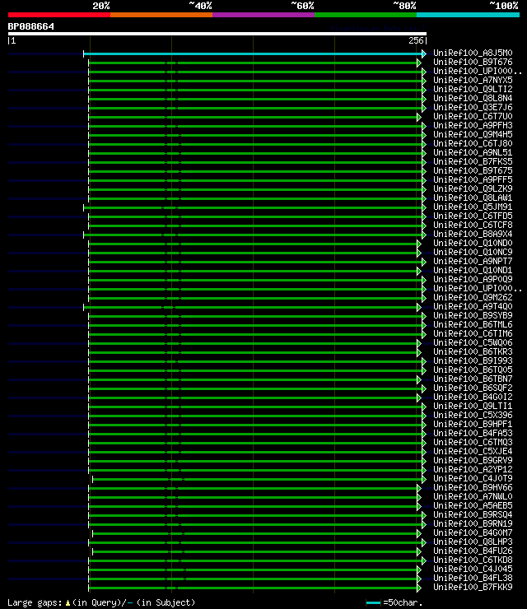Viewport: 527px width, 609px height.
Task: Open the UniRef100_Q8L8N4 entry
Action: (x=473, y=98)
